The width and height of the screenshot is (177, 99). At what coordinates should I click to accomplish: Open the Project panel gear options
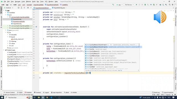(x=28, y=8)
